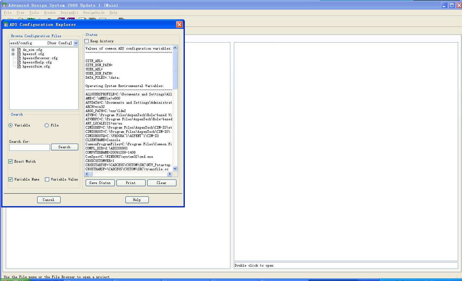Minimize the Advanced Design System main window
Screen dimensions: 462x281
coord(444,5)
